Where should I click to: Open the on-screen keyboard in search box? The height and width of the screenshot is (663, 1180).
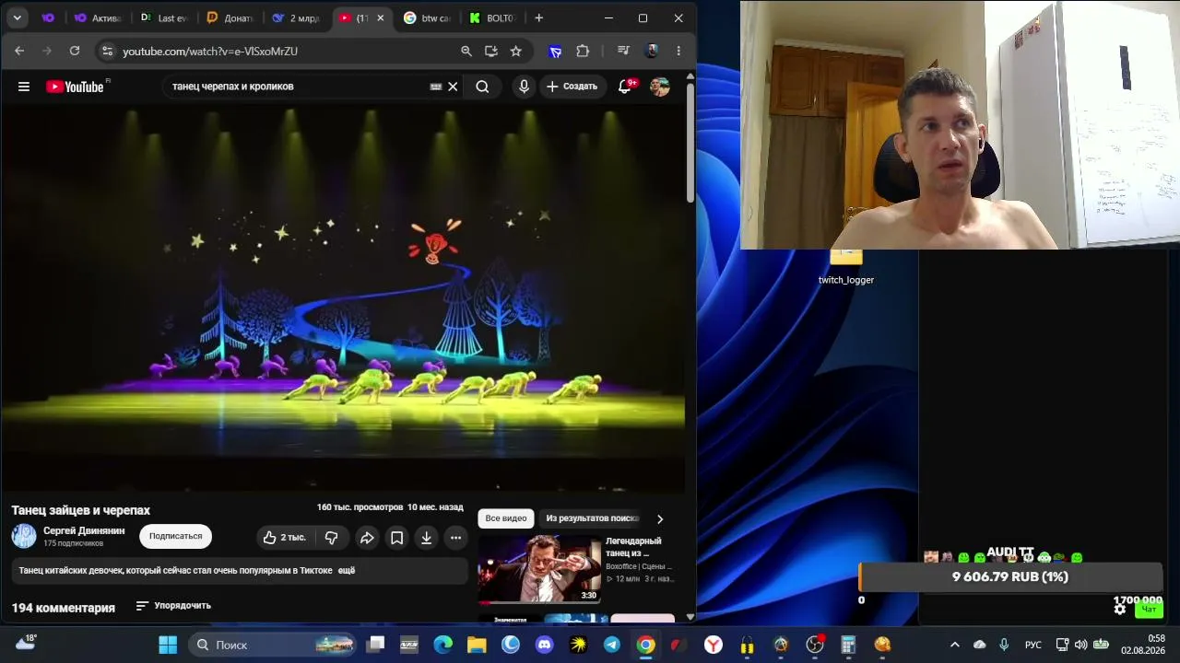436,87
